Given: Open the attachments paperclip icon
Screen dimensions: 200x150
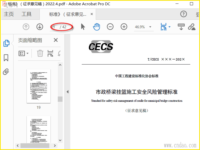Looking at the screenshot, I should (6, 72).
